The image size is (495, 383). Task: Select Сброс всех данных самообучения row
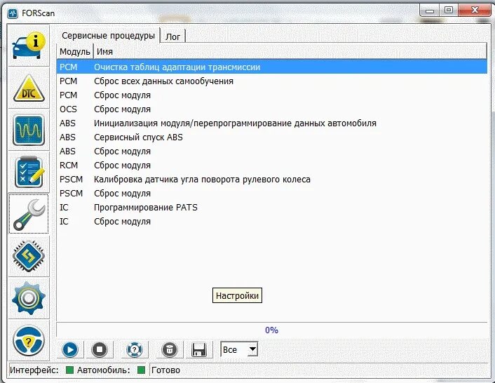[x=272, y=81]
